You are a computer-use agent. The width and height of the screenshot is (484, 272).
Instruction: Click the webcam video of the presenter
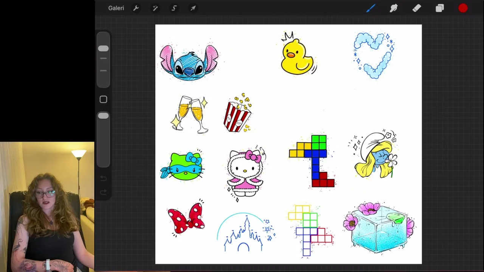click(47, 207)
